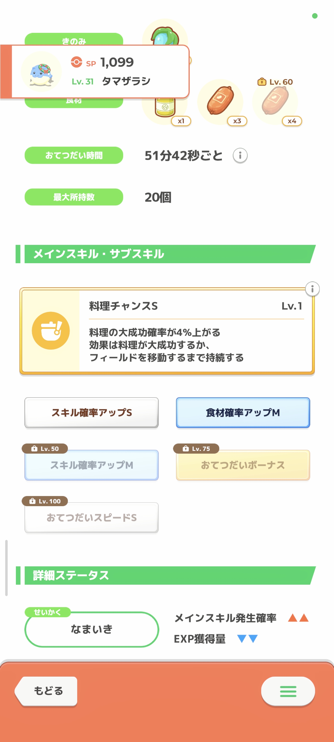Tap the なまいき nature box
The height and width of the screenshot is (742, 334).
92,629
